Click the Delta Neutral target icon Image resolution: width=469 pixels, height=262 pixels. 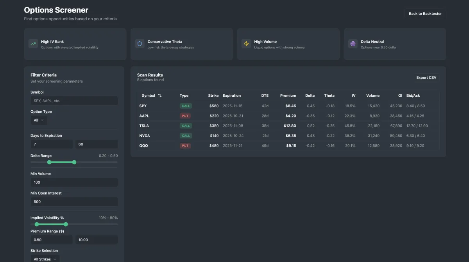(353, 44)
